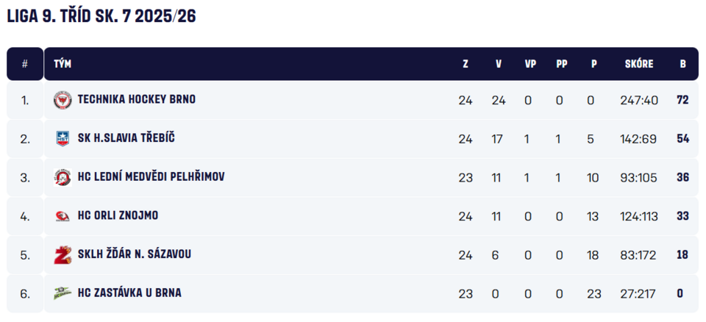Open the Technika Hockey Brno team link
The width and height of the screenshot is (706, 322).
pos(137,99)
